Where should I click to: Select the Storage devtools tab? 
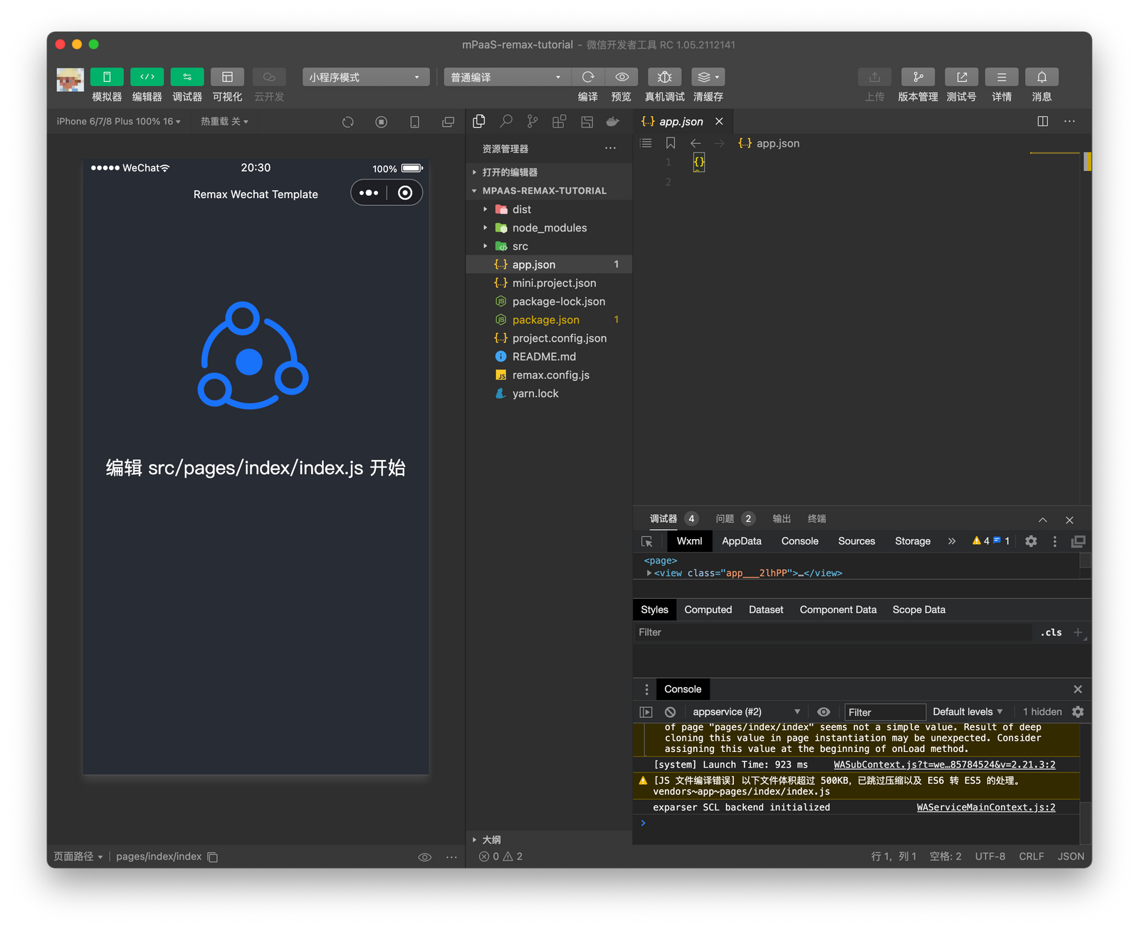913,541
